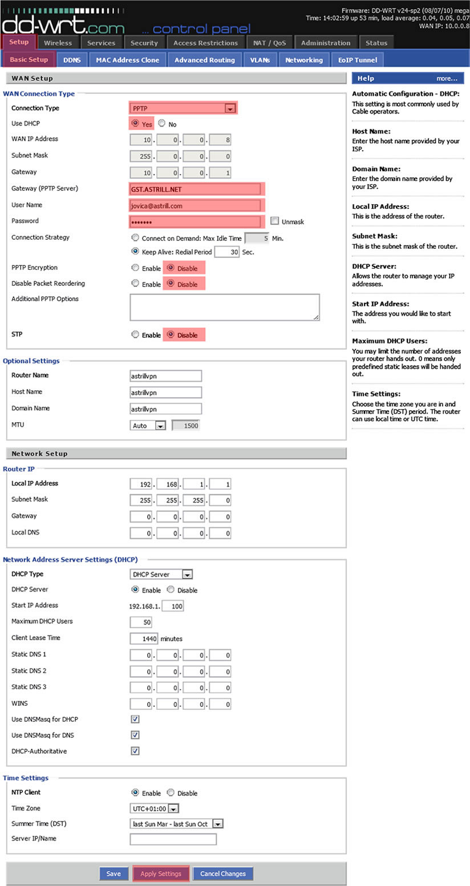Open the Time Zone dropdown
The width and height of the screenshot is (470, 886).
pyautogui.click(x=155, y=808)
